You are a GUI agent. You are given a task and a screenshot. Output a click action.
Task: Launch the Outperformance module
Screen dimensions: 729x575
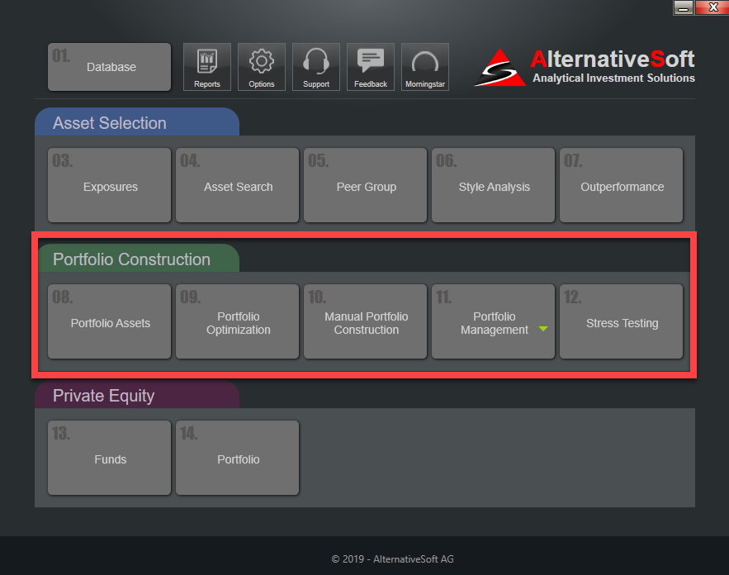(621, 185)
